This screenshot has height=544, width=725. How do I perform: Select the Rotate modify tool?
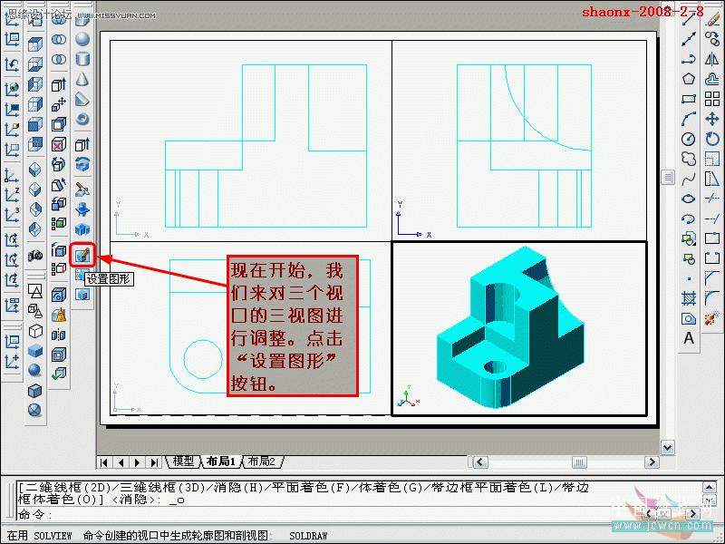pos(712,139)
